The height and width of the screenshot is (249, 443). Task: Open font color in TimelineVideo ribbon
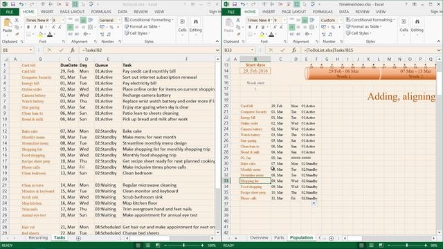coord(271,35)
